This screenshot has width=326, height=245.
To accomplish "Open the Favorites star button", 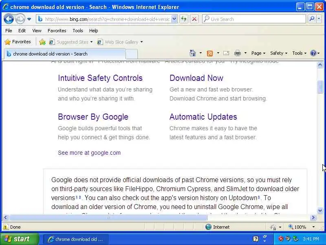I will click(18, 42).
